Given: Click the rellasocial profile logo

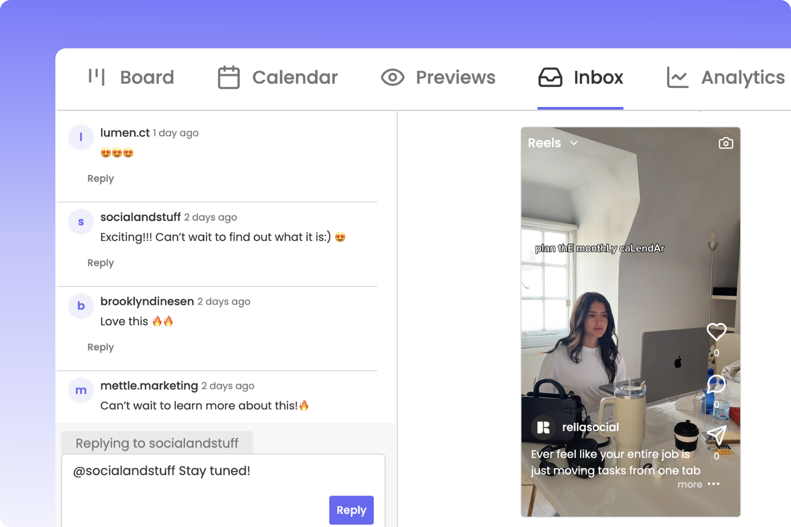Looking at the screenshot, I should 543,427.
